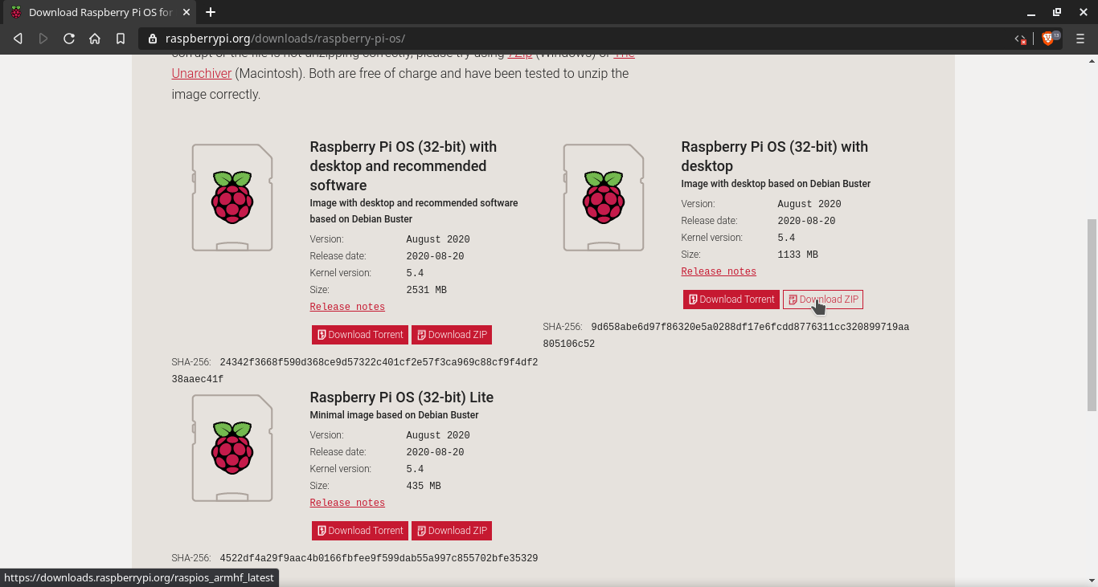Click SD card image for Raspberry Pi OS with desktop
1098x587 pixels.
pos(604,198)
